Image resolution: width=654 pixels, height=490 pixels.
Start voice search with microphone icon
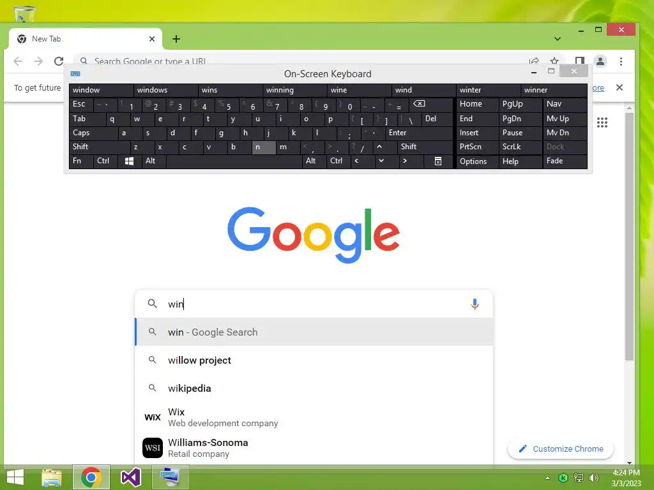475,304
